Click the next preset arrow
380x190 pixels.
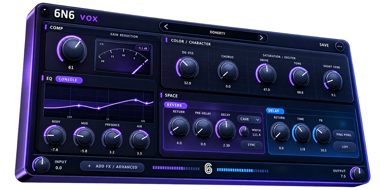(x=261, y=38)
